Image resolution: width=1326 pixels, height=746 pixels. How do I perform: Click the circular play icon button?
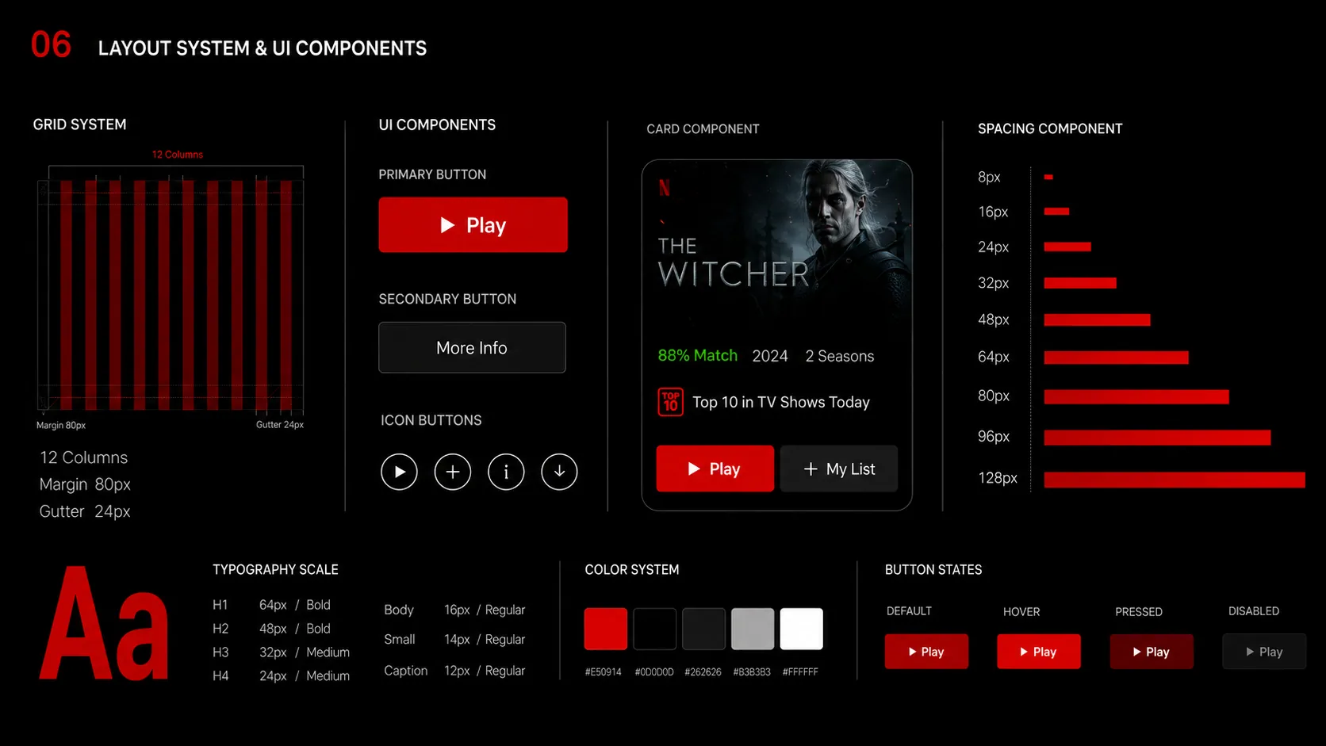(x=399, y=472)
